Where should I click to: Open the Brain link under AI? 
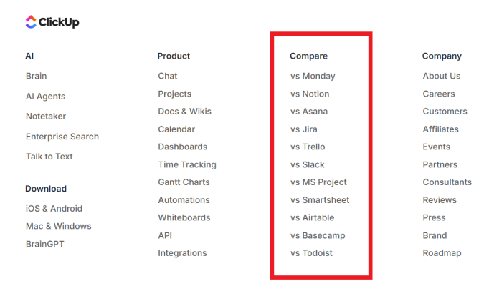[x=36, y=77]
